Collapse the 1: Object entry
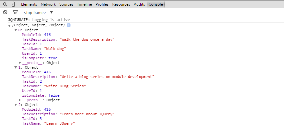Viewport: 284px width, 125px height. pos(16,68)
